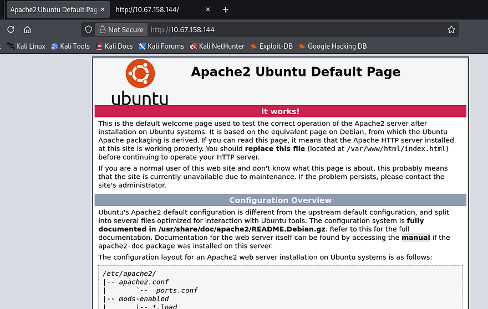Bookmark this page with the star icon
Screen dimensions: 488x309
pos(451,30)
